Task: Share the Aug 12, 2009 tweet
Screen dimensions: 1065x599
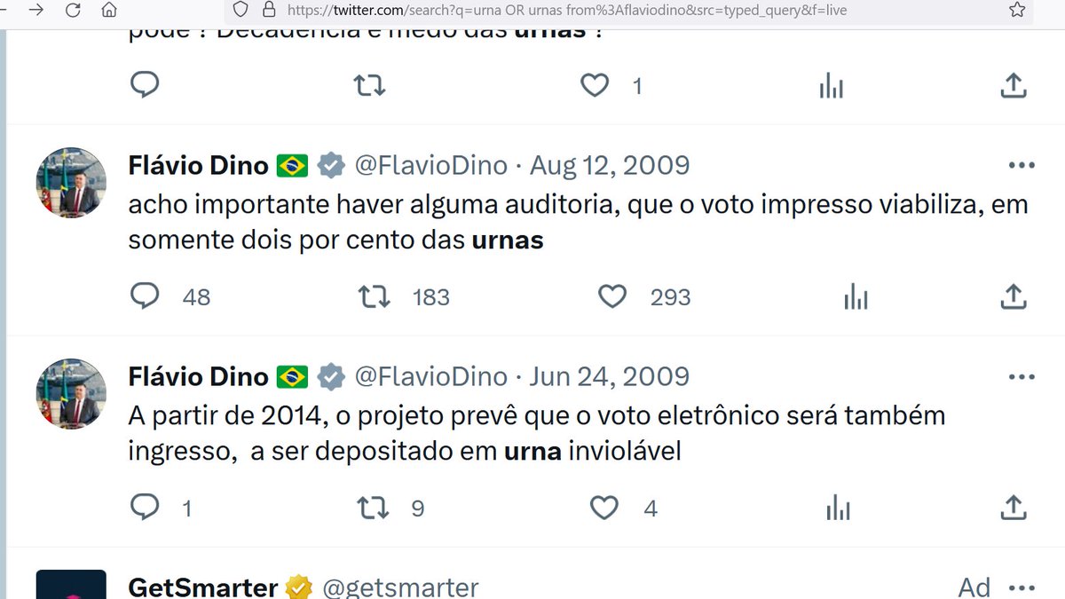Action: point(1013,296)
